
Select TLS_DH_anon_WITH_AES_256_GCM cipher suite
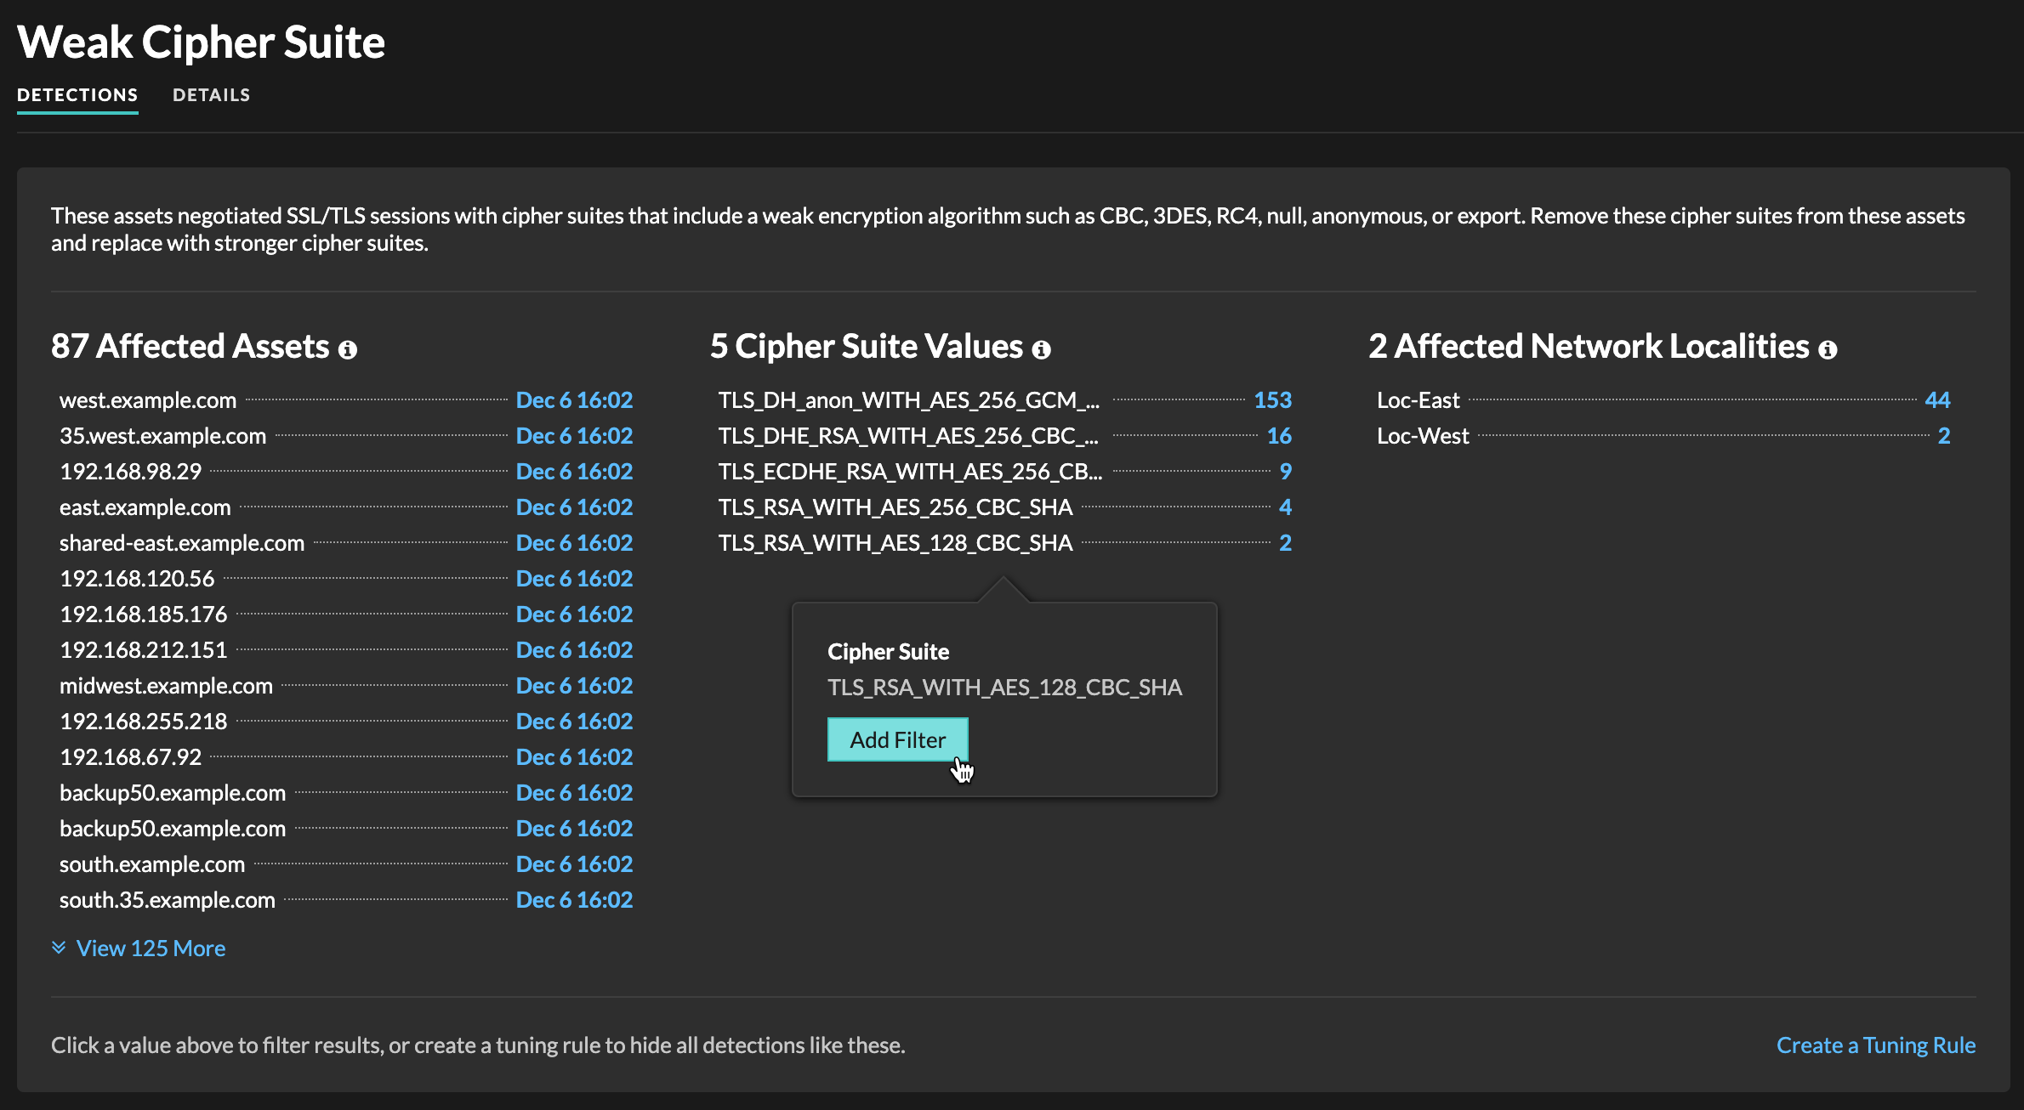point(907,399)
